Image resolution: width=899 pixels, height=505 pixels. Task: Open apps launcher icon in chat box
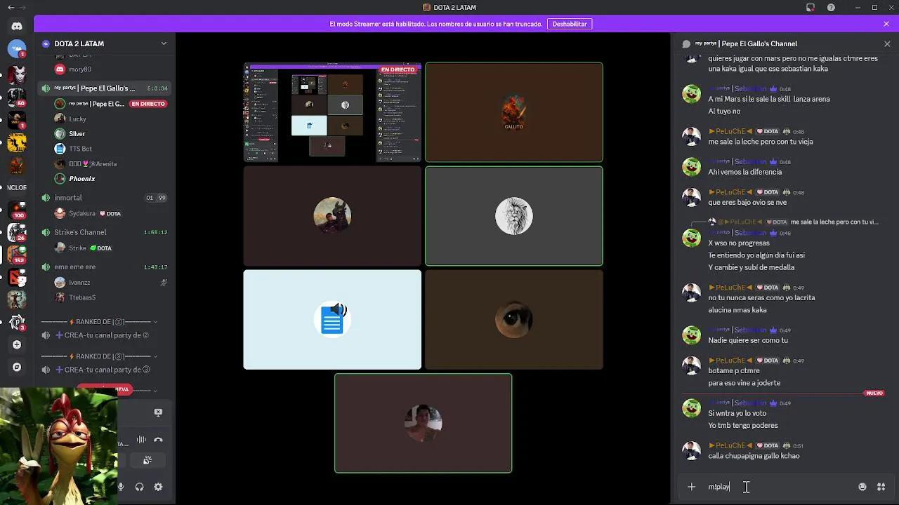[881, 487]
